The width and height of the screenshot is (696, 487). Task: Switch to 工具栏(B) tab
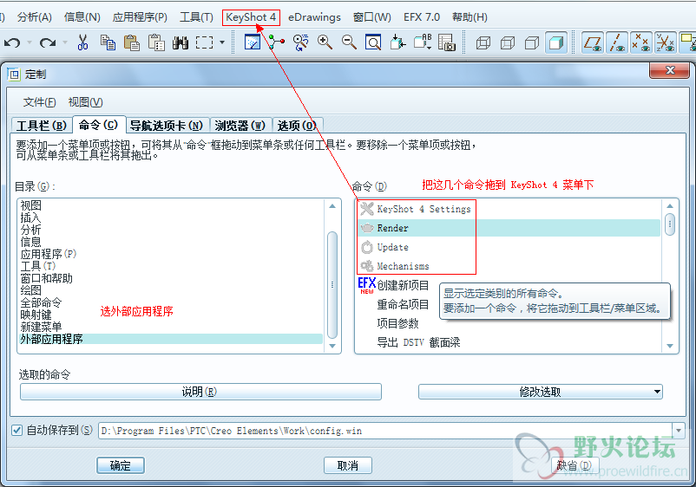tap(42, 126)
